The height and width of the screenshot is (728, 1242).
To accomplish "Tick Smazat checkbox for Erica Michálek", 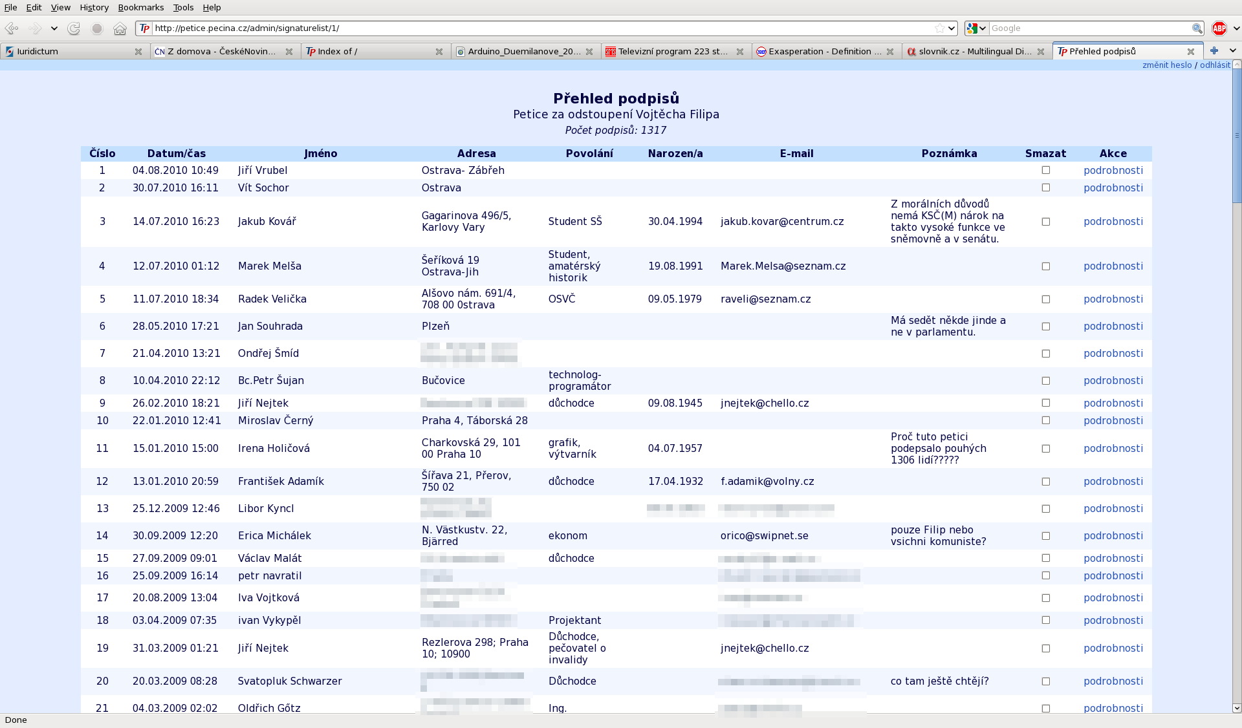I will [x=1046, y=536].
